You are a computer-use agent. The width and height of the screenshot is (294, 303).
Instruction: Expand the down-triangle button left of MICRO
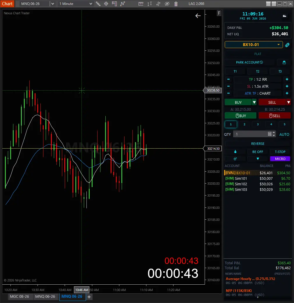(258, 159)
